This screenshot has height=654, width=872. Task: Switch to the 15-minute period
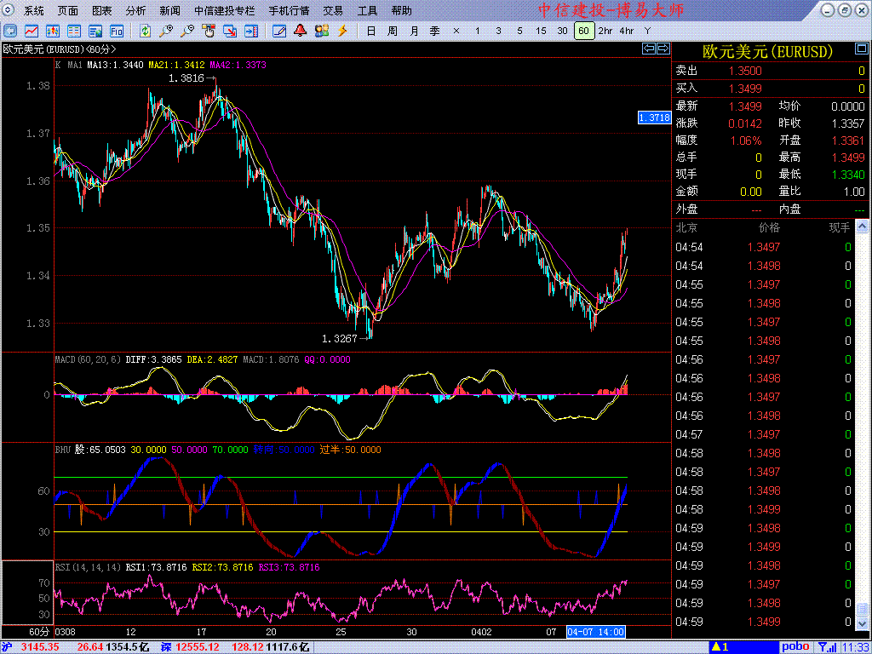(x=541, y=31)
